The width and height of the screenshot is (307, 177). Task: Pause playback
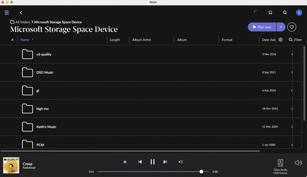coord(153,162)
